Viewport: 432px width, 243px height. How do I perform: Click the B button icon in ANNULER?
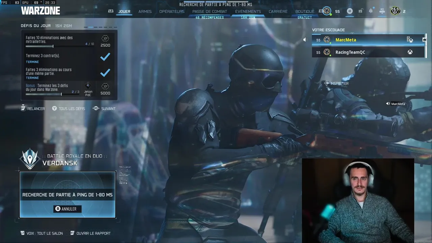[x=58, y=209]
